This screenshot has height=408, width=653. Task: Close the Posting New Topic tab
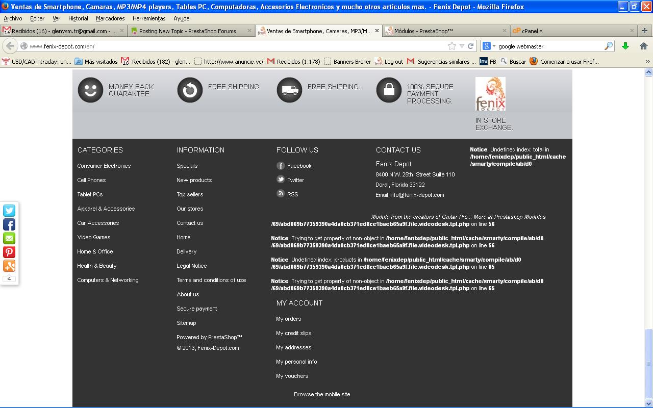[x=249, y=31]
